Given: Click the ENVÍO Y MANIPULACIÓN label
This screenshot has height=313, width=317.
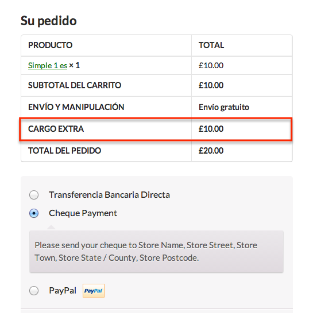Looking at the screenshot, I should 76,107.
